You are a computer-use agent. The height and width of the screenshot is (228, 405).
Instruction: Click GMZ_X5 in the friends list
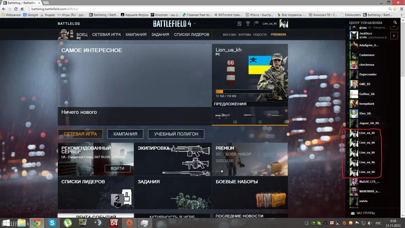pyautogui.click(x=365, y=84)
